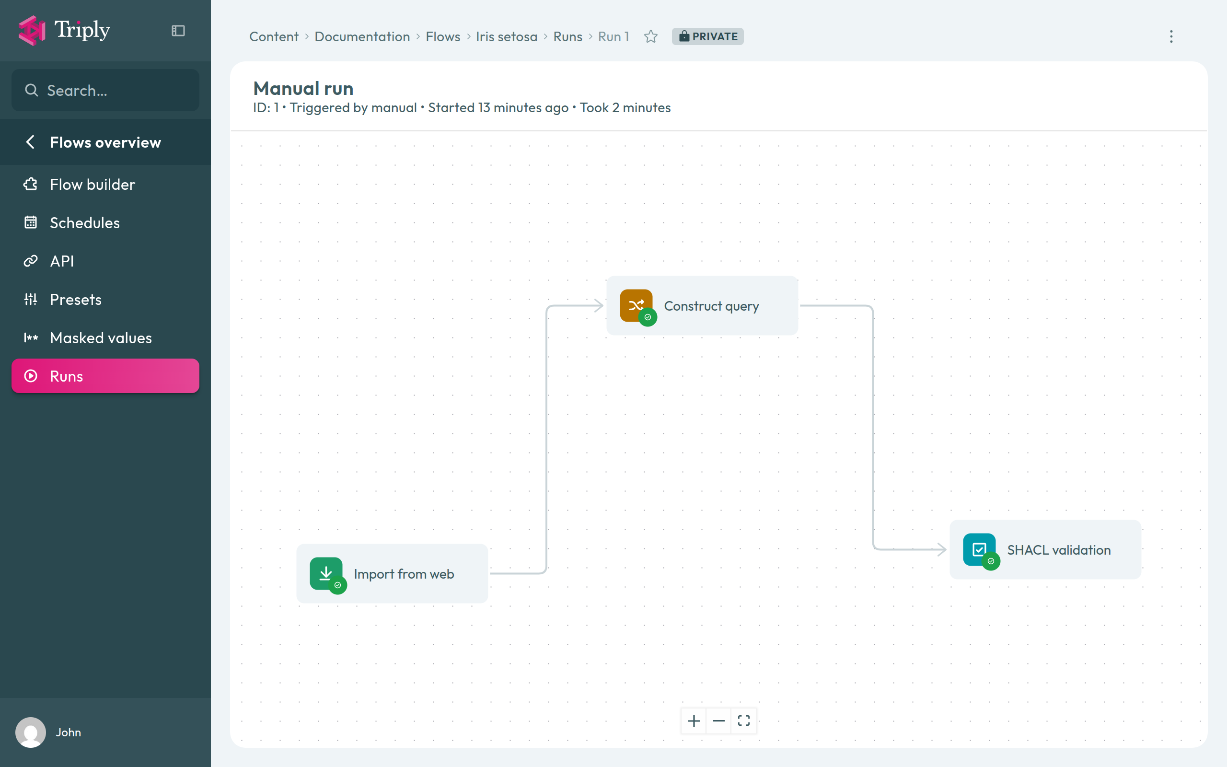Select the Runs menu item
The image size is (1227, 767).
point(105,376)
